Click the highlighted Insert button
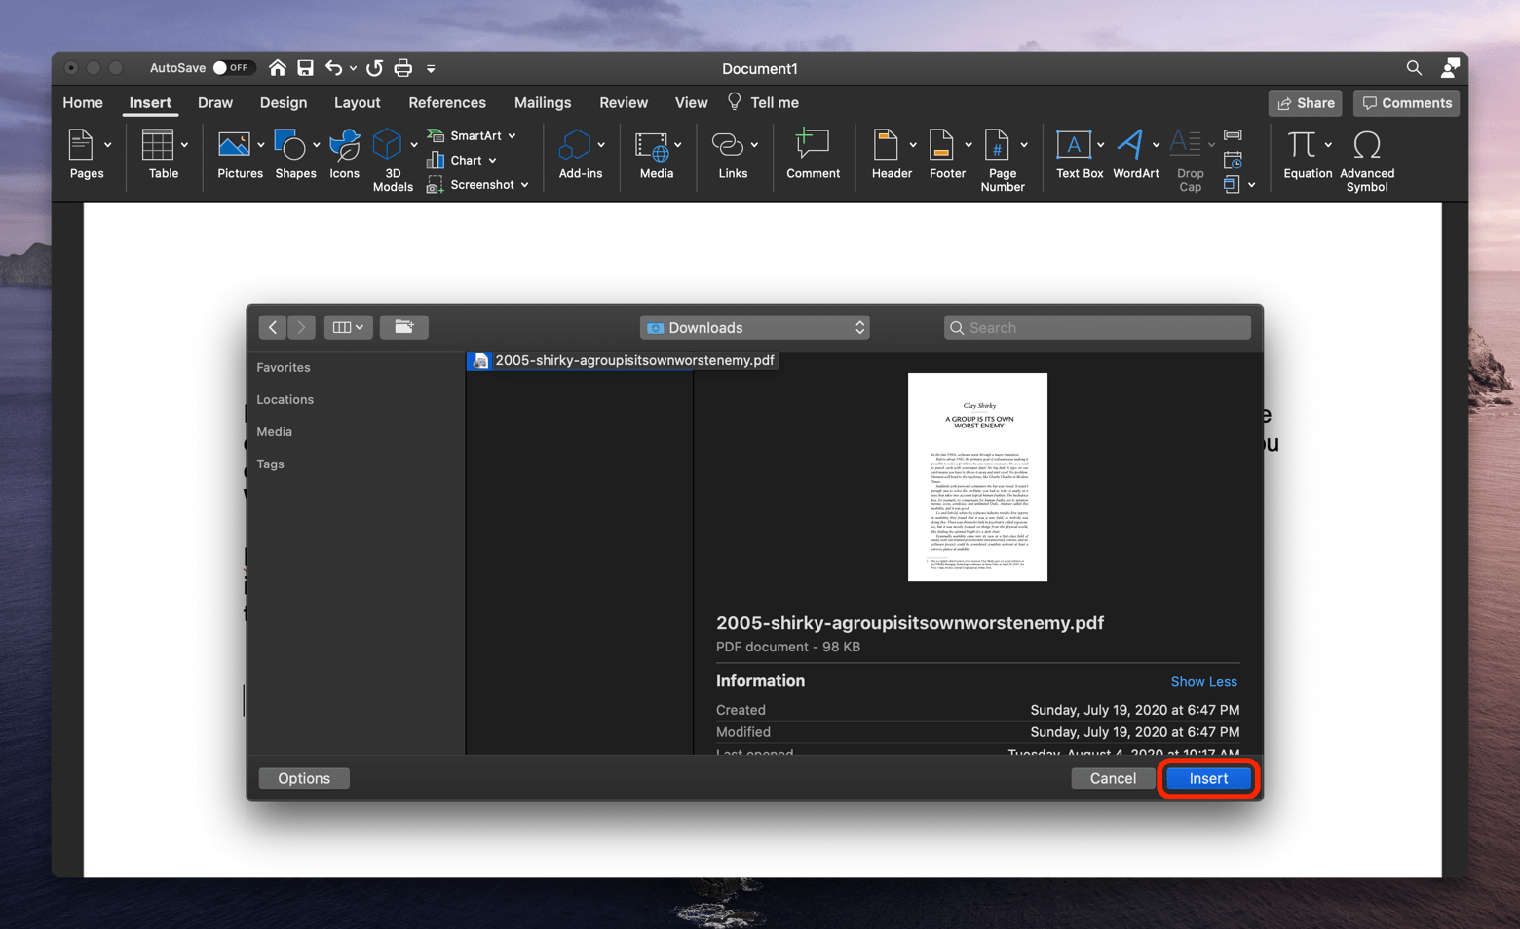 click(x=1207, y=778)
